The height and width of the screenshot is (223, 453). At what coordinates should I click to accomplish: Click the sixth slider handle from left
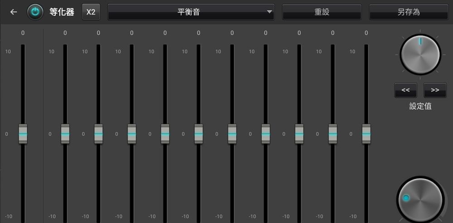click(198, 134)
